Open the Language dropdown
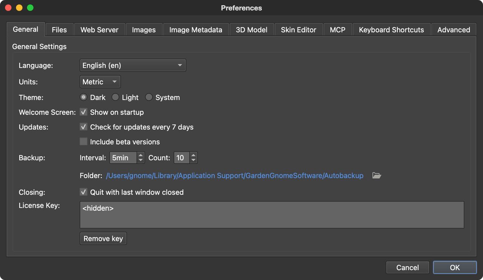483x280 pixels. (x=133, y=65)
